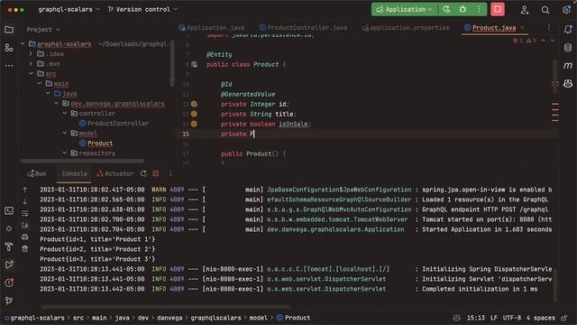Collapse the model package

[x=65, y=133]
